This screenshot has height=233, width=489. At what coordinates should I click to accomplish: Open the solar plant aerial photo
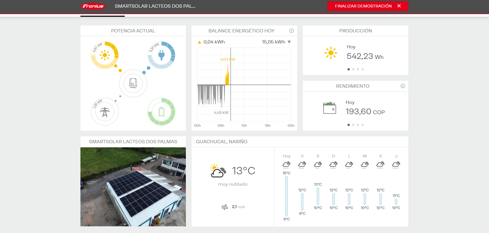point(133,187)
